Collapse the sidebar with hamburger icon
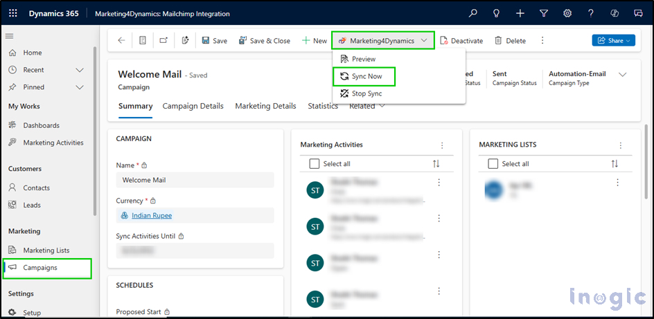 [9, 36]
